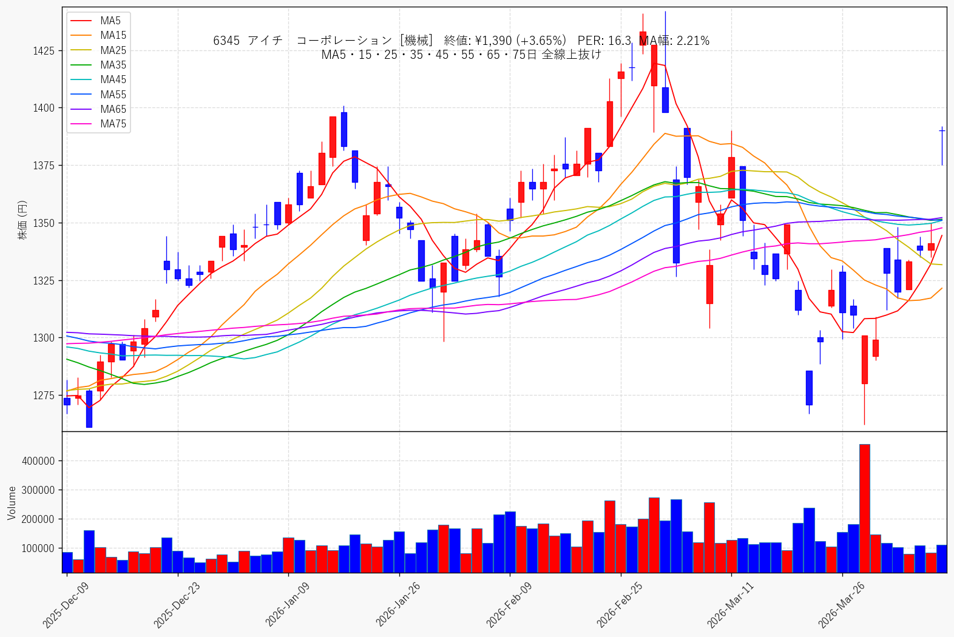
Task: Click the MA15 legend entry
Action: pyautogui.click(x=98, y=35)
